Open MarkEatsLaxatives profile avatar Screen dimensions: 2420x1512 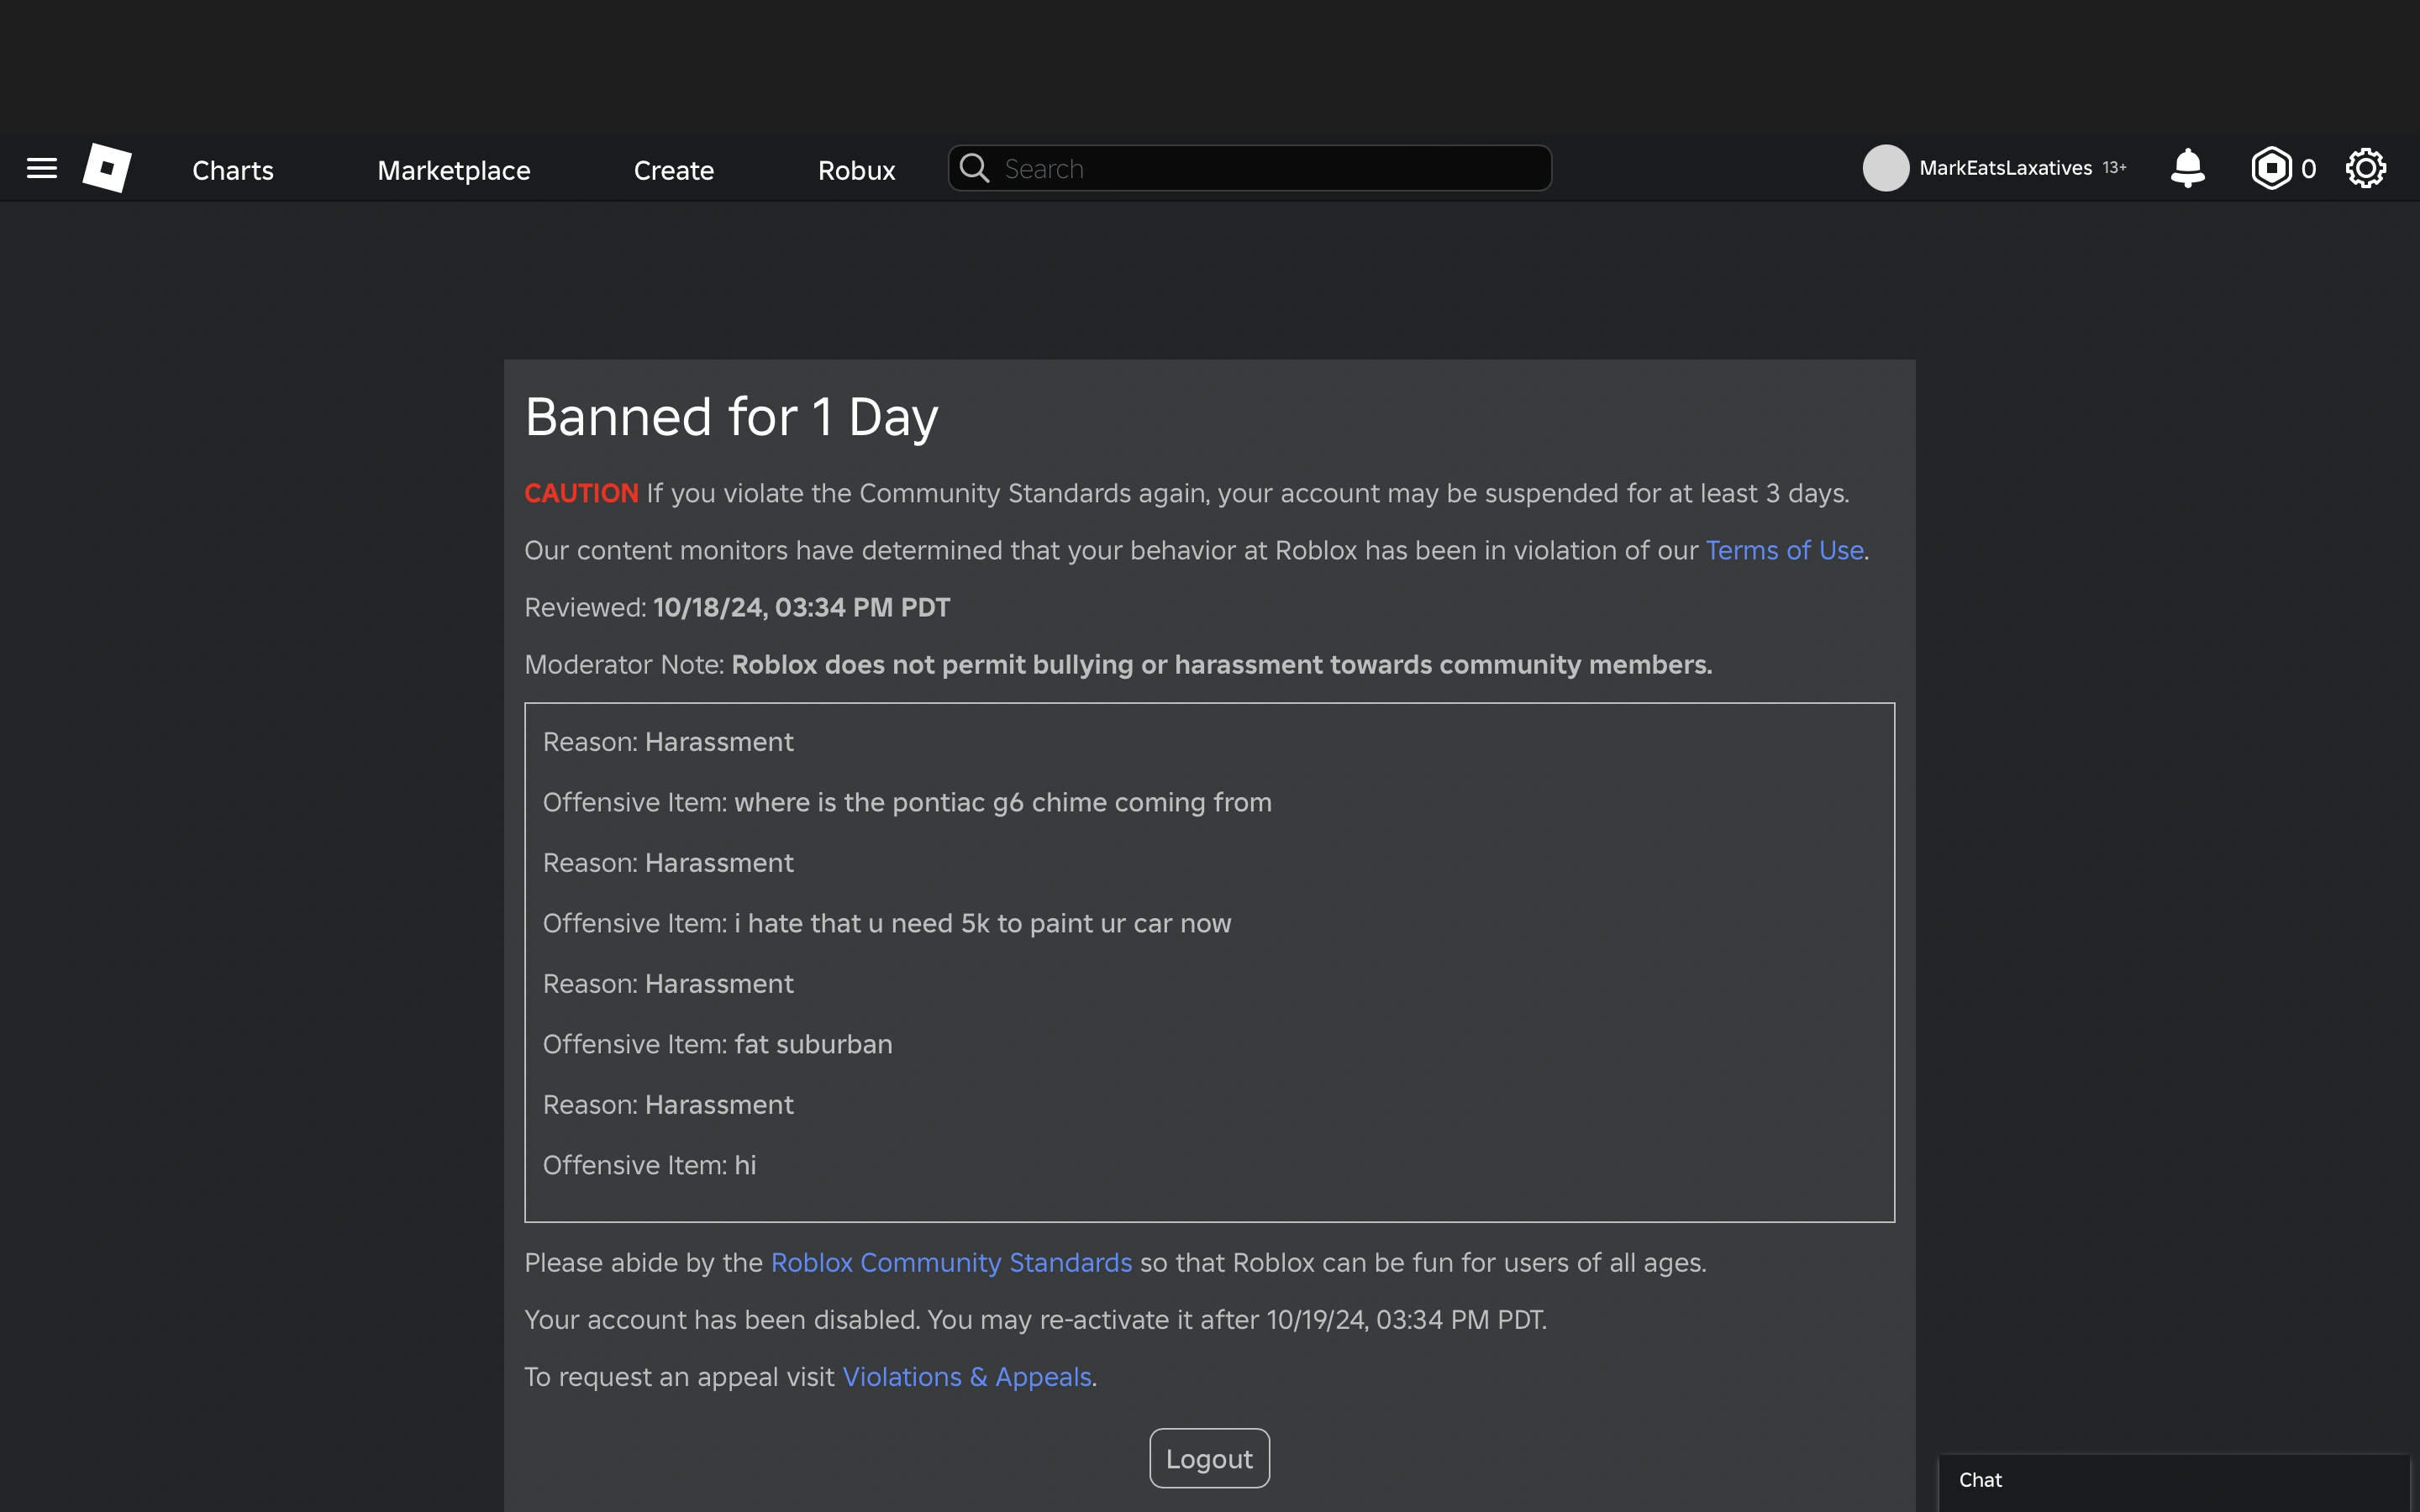click(x=1886, y=168)
